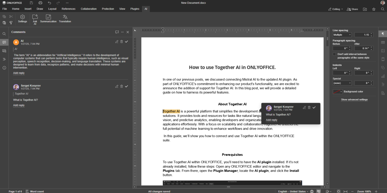
Task: Open the File menu
Action: click(5, 9)
